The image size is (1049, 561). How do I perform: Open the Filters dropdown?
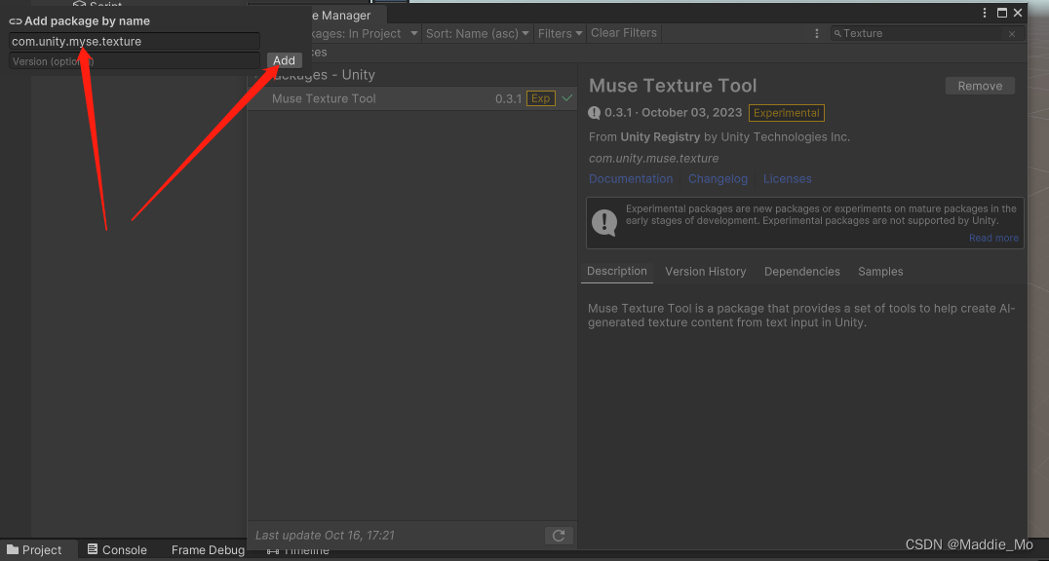pos(560,33)
